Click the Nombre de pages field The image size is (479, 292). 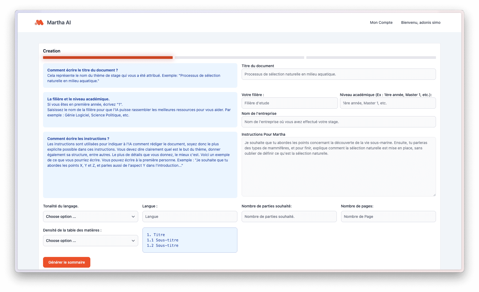tap(388, 217)
